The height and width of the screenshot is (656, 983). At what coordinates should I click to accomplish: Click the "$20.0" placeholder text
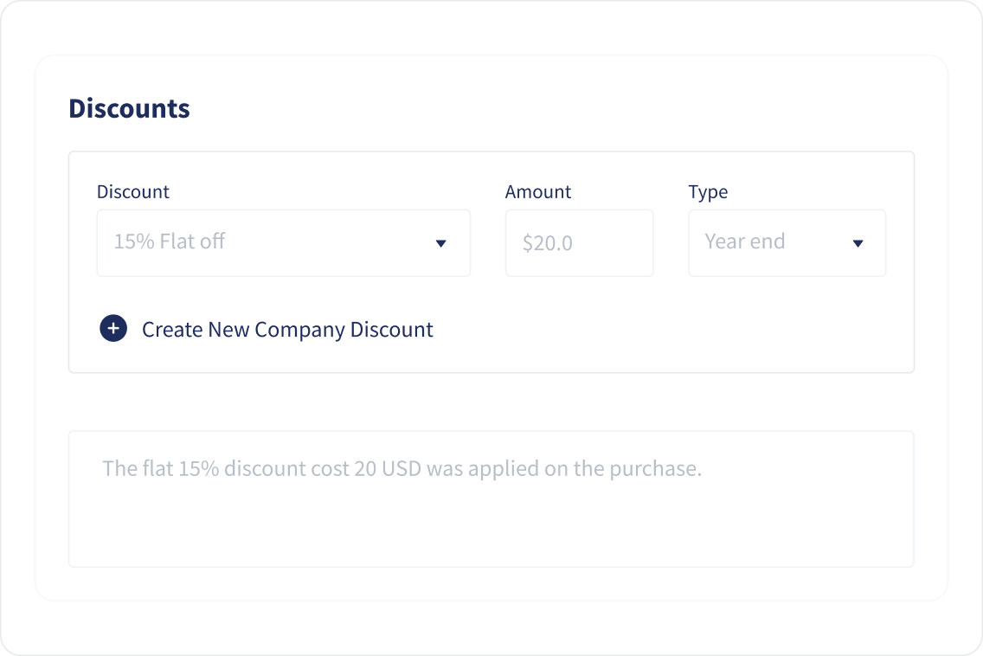pos(548,244)
